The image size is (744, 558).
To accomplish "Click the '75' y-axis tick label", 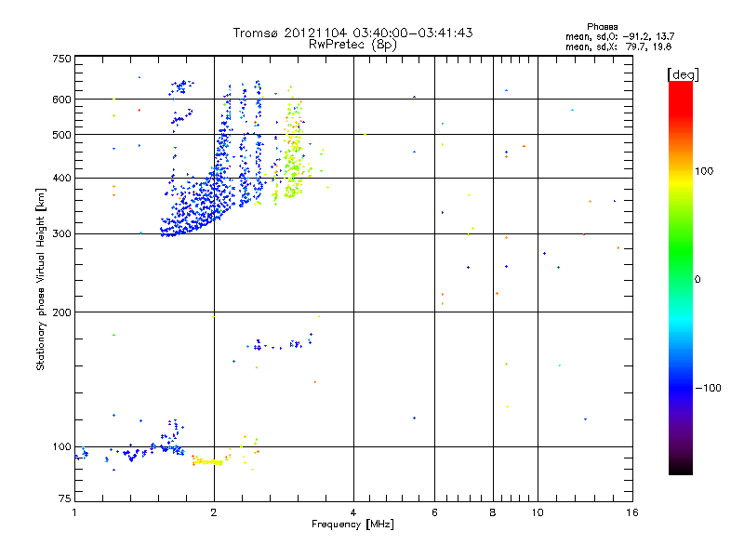I will tap(65, 498).
